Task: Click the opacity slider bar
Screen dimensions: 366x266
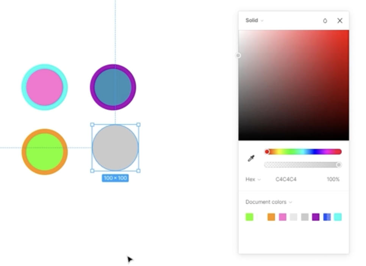Action: tap(303, 165)
